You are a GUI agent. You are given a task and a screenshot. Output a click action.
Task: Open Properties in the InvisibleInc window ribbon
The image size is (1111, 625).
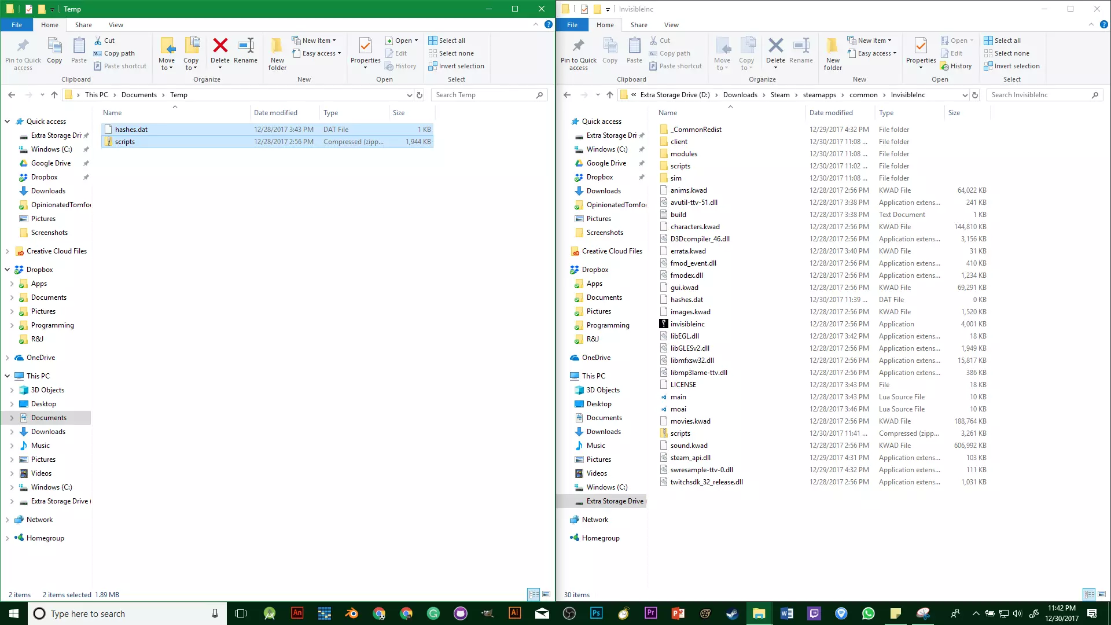click(x=921, y=46)
